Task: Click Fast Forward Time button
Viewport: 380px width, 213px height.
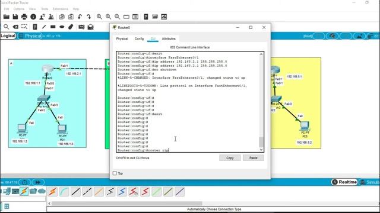Action: coord(38,182)
